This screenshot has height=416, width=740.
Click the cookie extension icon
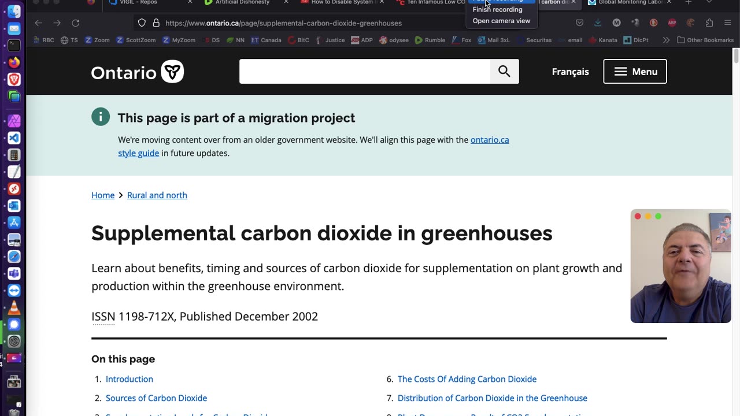tap(690, 23)
